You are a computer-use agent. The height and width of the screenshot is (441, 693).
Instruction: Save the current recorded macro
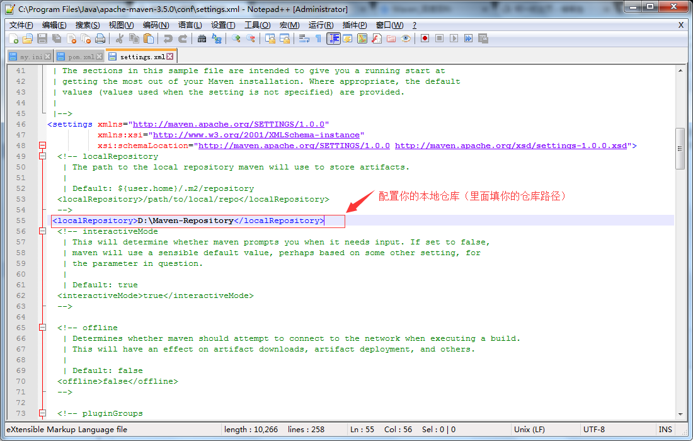click(x=483, y=39)
